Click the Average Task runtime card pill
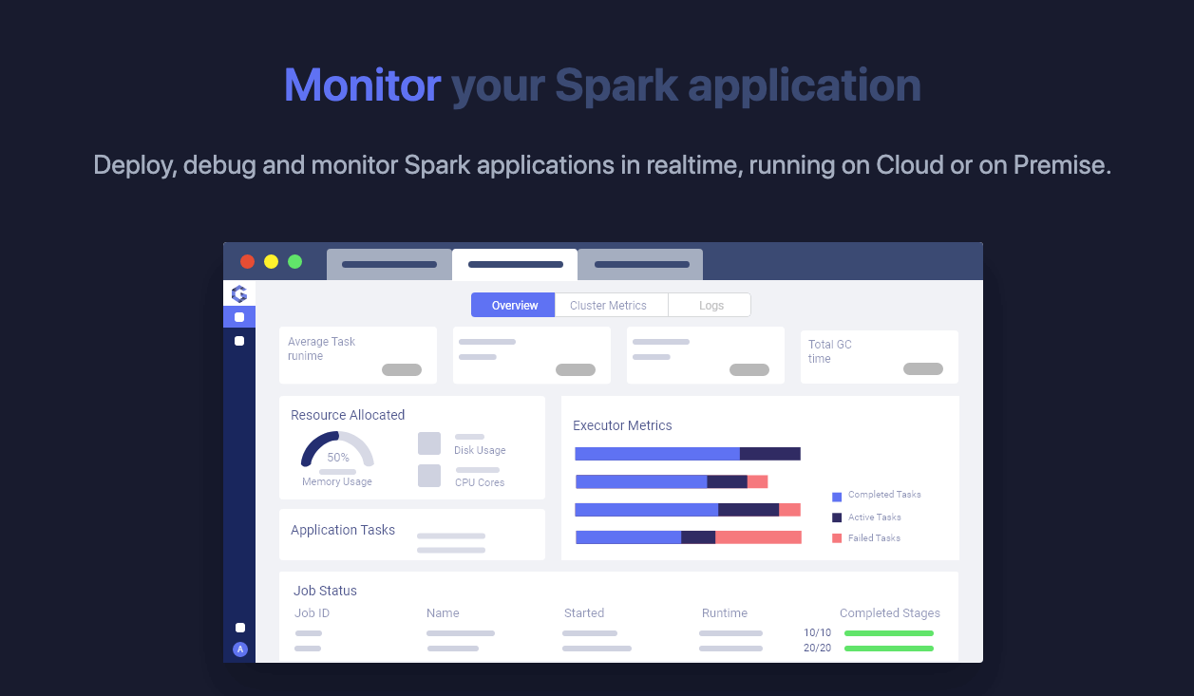Screen dimensions: 1194x696 pos(402,369)
